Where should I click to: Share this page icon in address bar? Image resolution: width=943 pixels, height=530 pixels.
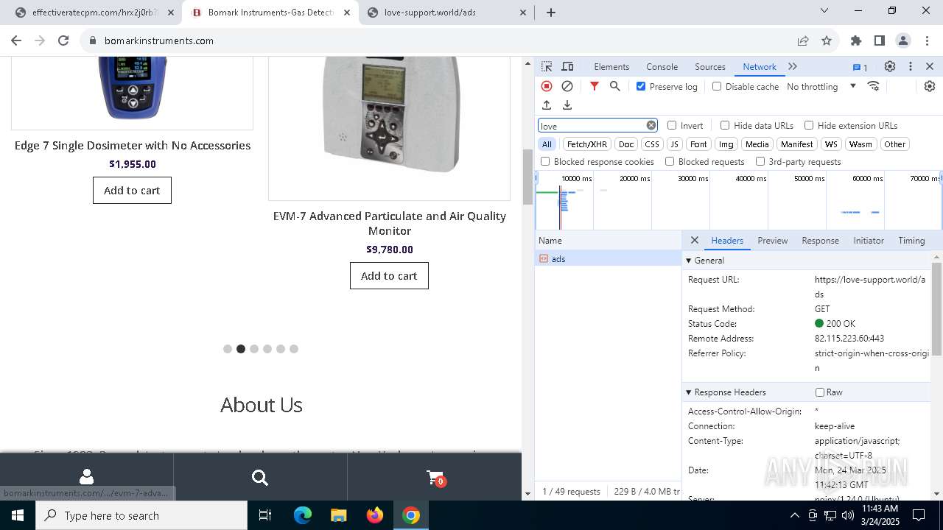[803, 40]
